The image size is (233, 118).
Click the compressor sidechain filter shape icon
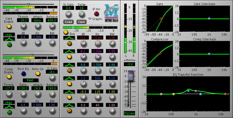coord(9,107)
